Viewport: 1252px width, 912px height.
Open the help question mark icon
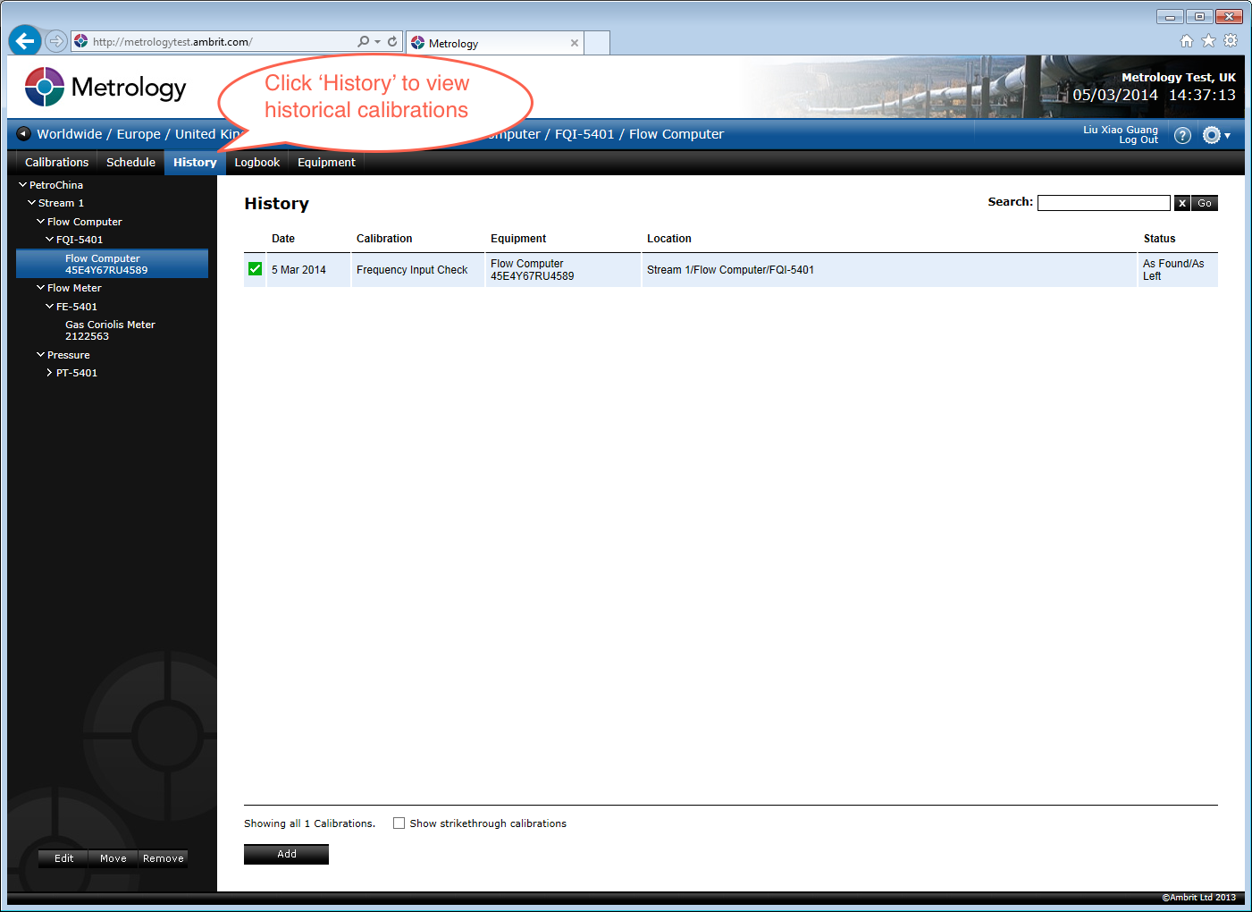tap(1182, 135)
